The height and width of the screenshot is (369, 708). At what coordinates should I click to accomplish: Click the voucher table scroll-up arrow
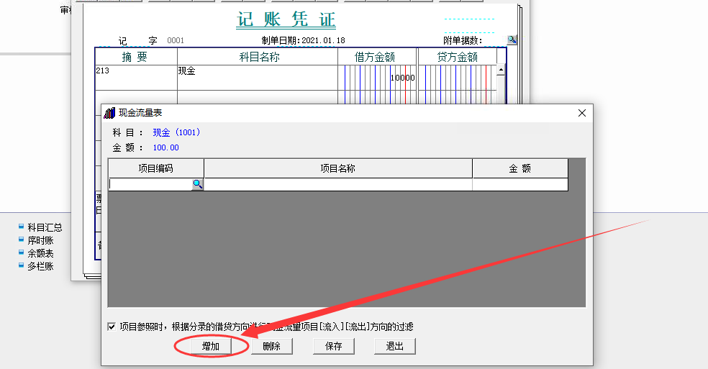501,70
